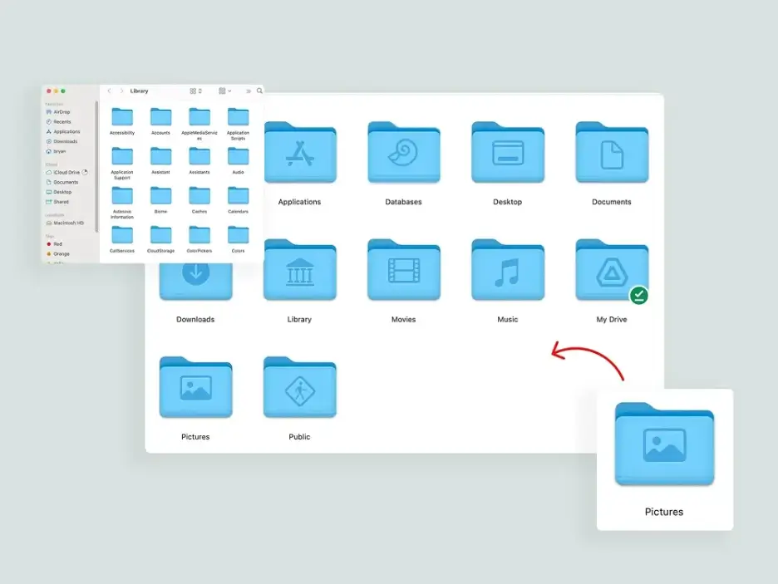Screen dimensions: 778x584
Task: Open the Documents folder in the large grid
Action: 612,153
